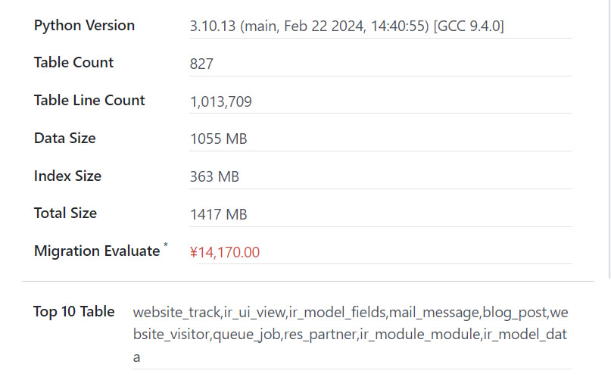Click the Index Size label

(x=67, y=176)
